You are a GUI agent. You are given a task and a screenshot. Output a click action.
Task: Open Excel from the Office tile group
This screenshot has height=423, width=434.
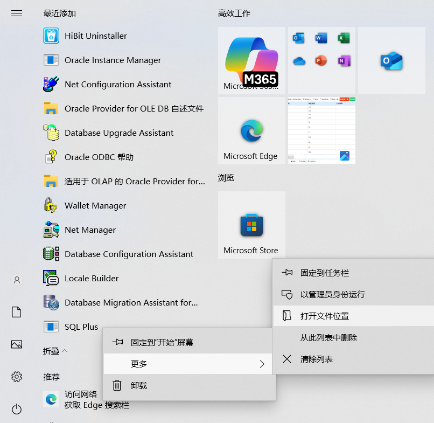click(344, 38)
